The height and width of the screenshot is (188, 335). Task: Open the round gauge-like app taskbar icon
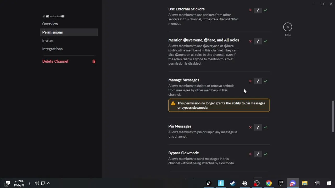pos(257,183)
